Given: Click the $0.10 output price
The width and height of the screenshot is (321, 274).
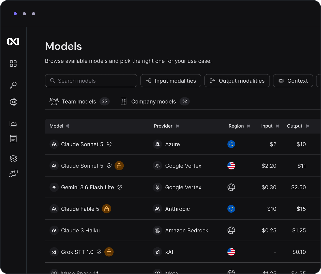Looking at the screenshot, I should 299,252.
